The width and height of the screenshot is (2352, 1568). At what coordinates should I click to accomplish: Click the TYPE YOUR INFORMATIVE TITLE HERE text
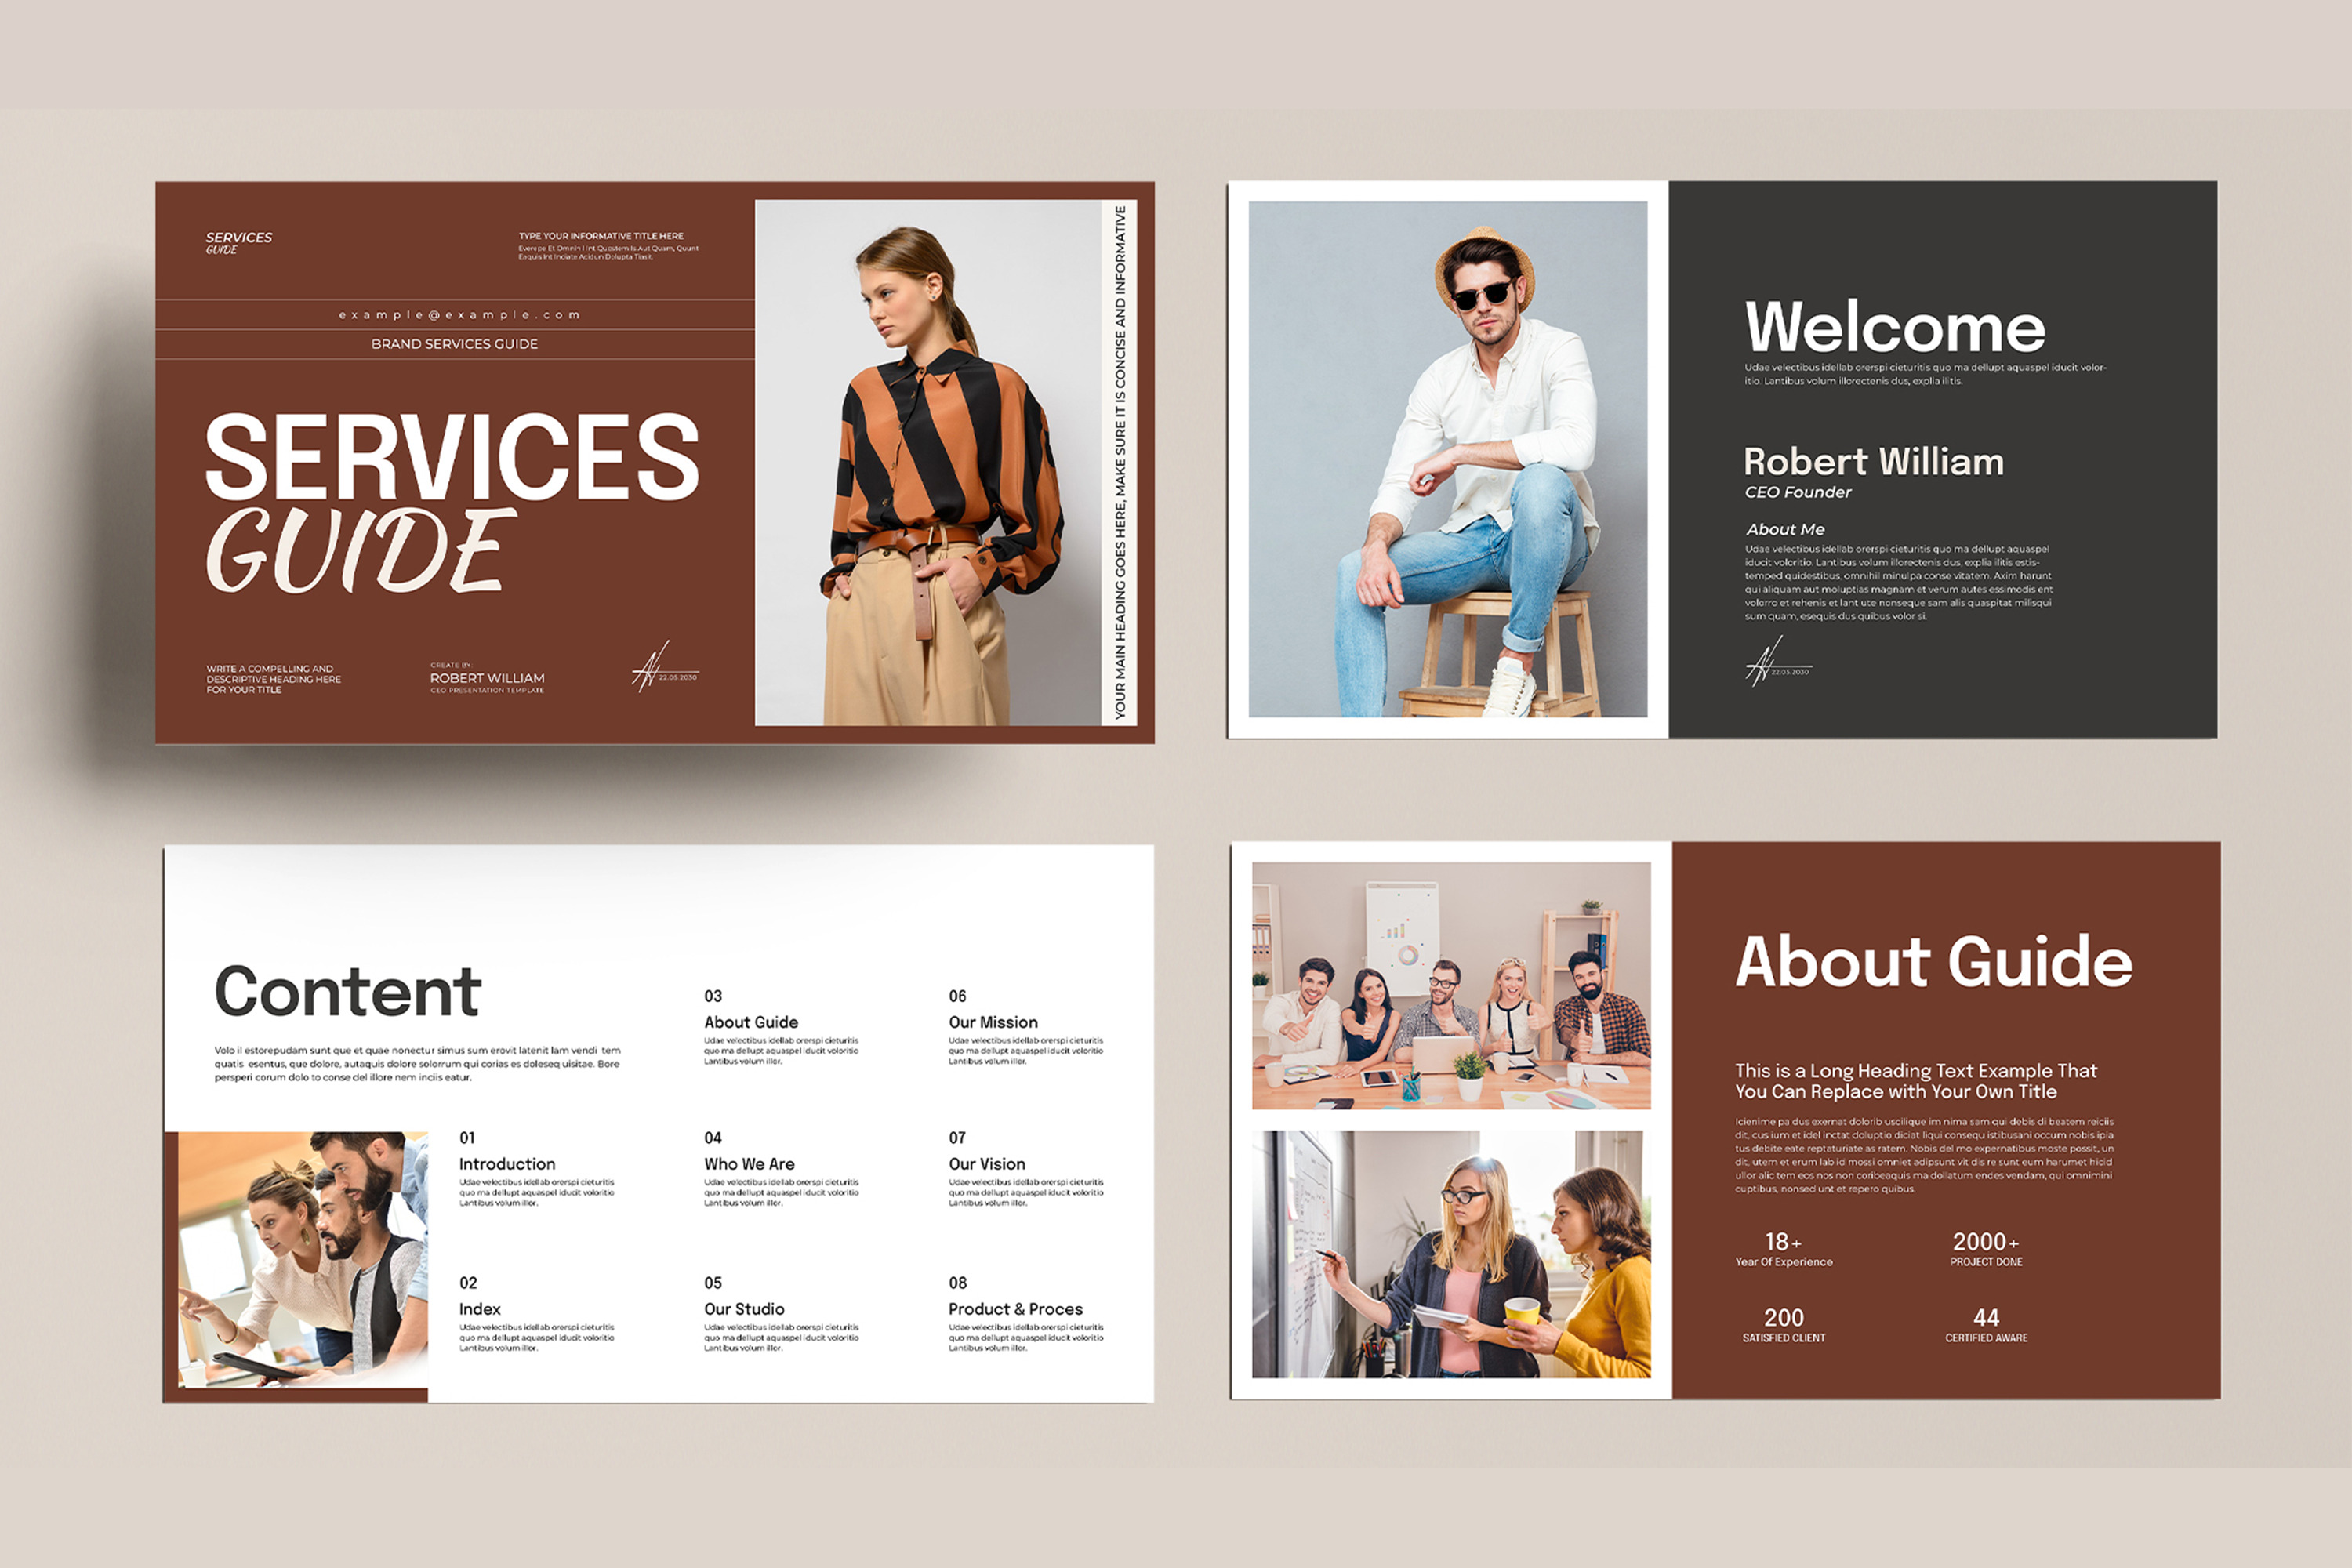601,236
